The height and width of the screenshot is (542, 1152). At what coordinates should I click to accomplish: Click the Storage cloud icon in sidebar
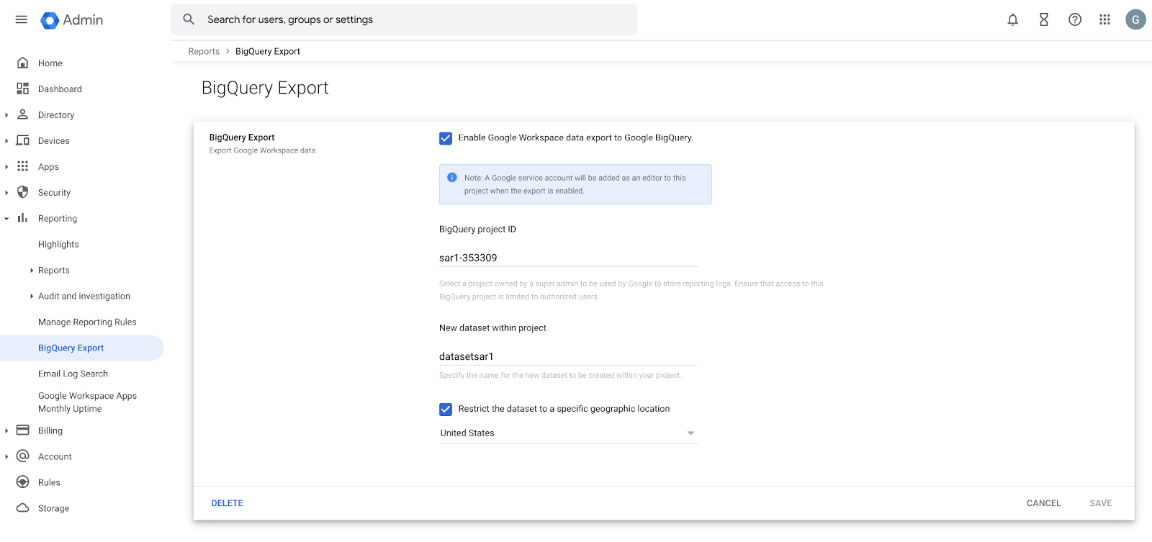click(x=23, y=508)
